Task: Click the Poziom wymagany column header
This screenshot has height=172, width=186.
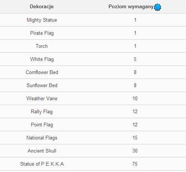Action: click(x=131, y=6)
